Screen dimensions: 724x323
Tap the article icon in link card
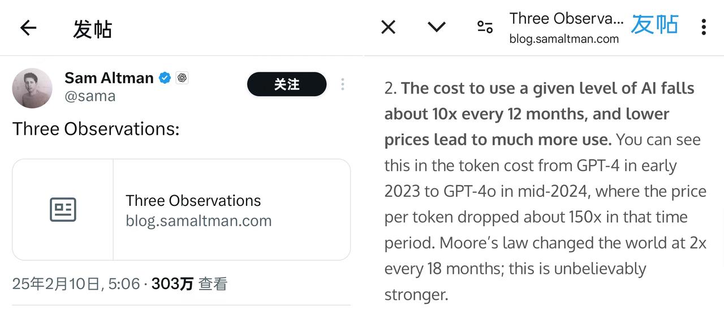[x=63, y=209]
